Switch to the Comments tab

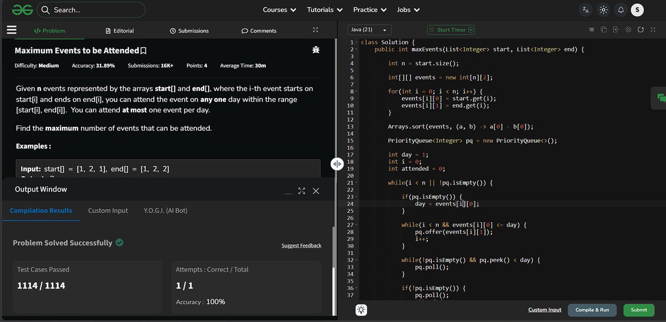(259, 30)
